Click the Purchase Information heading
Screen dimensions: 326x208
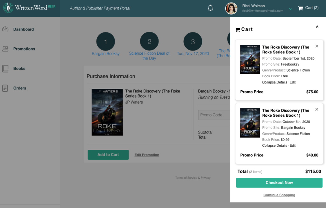pos(111,76)
